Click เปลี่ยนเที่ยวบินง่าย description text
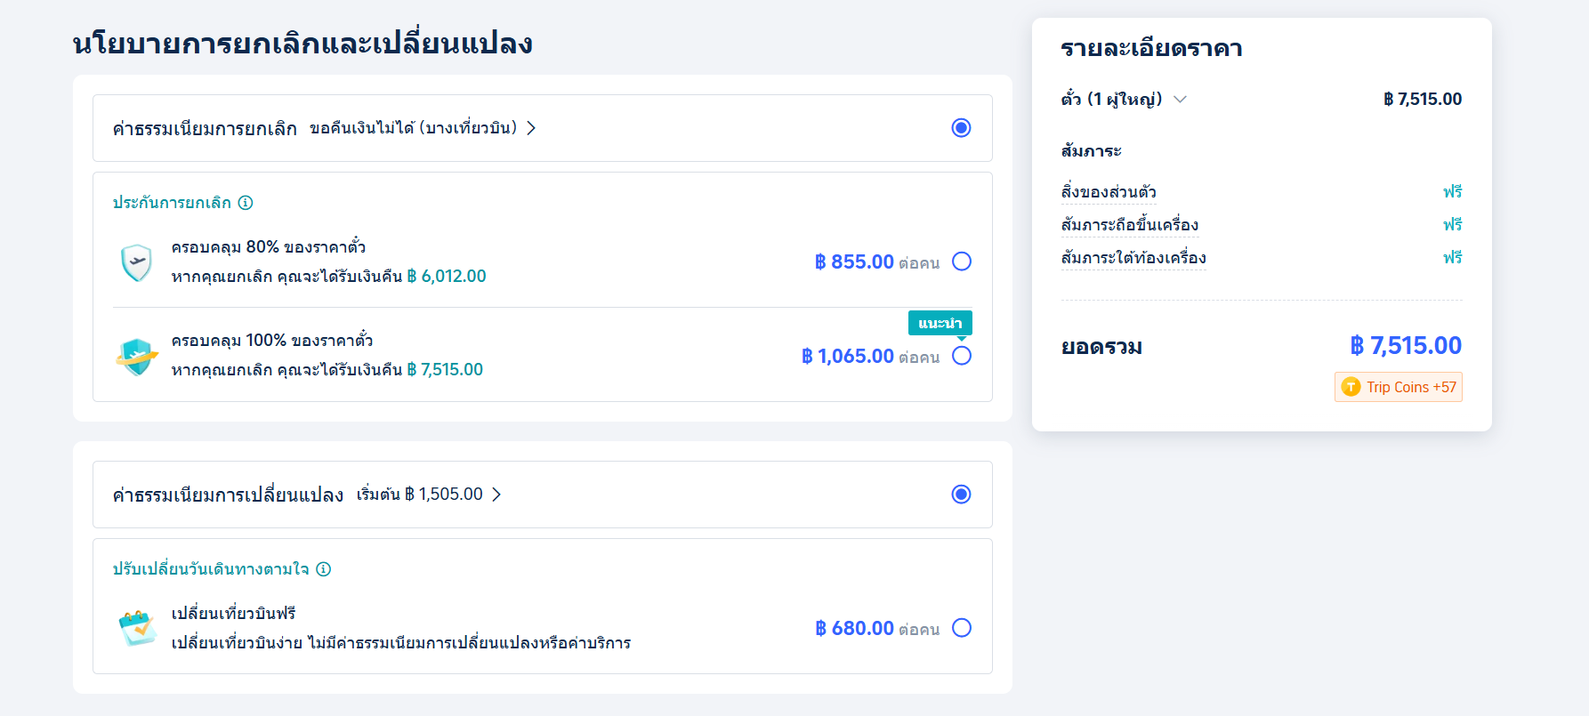The width and height of the screenshot is (1589, 716). (x=401, y=643)
